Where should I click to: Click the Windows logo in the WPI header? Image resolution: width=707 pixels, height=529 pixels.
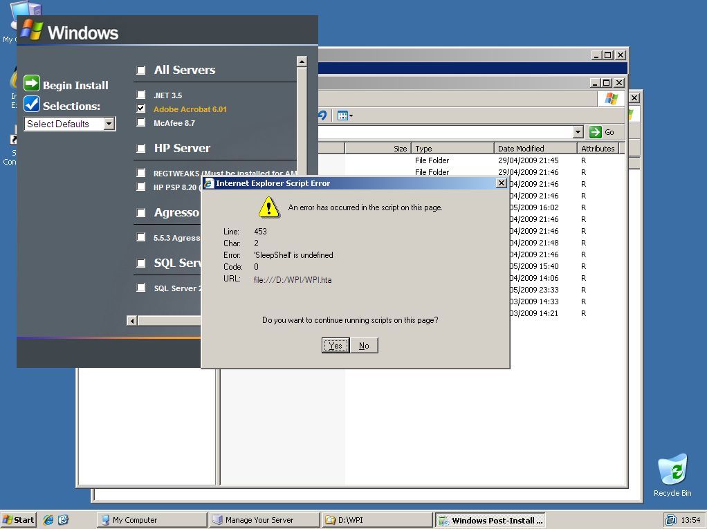32,30
